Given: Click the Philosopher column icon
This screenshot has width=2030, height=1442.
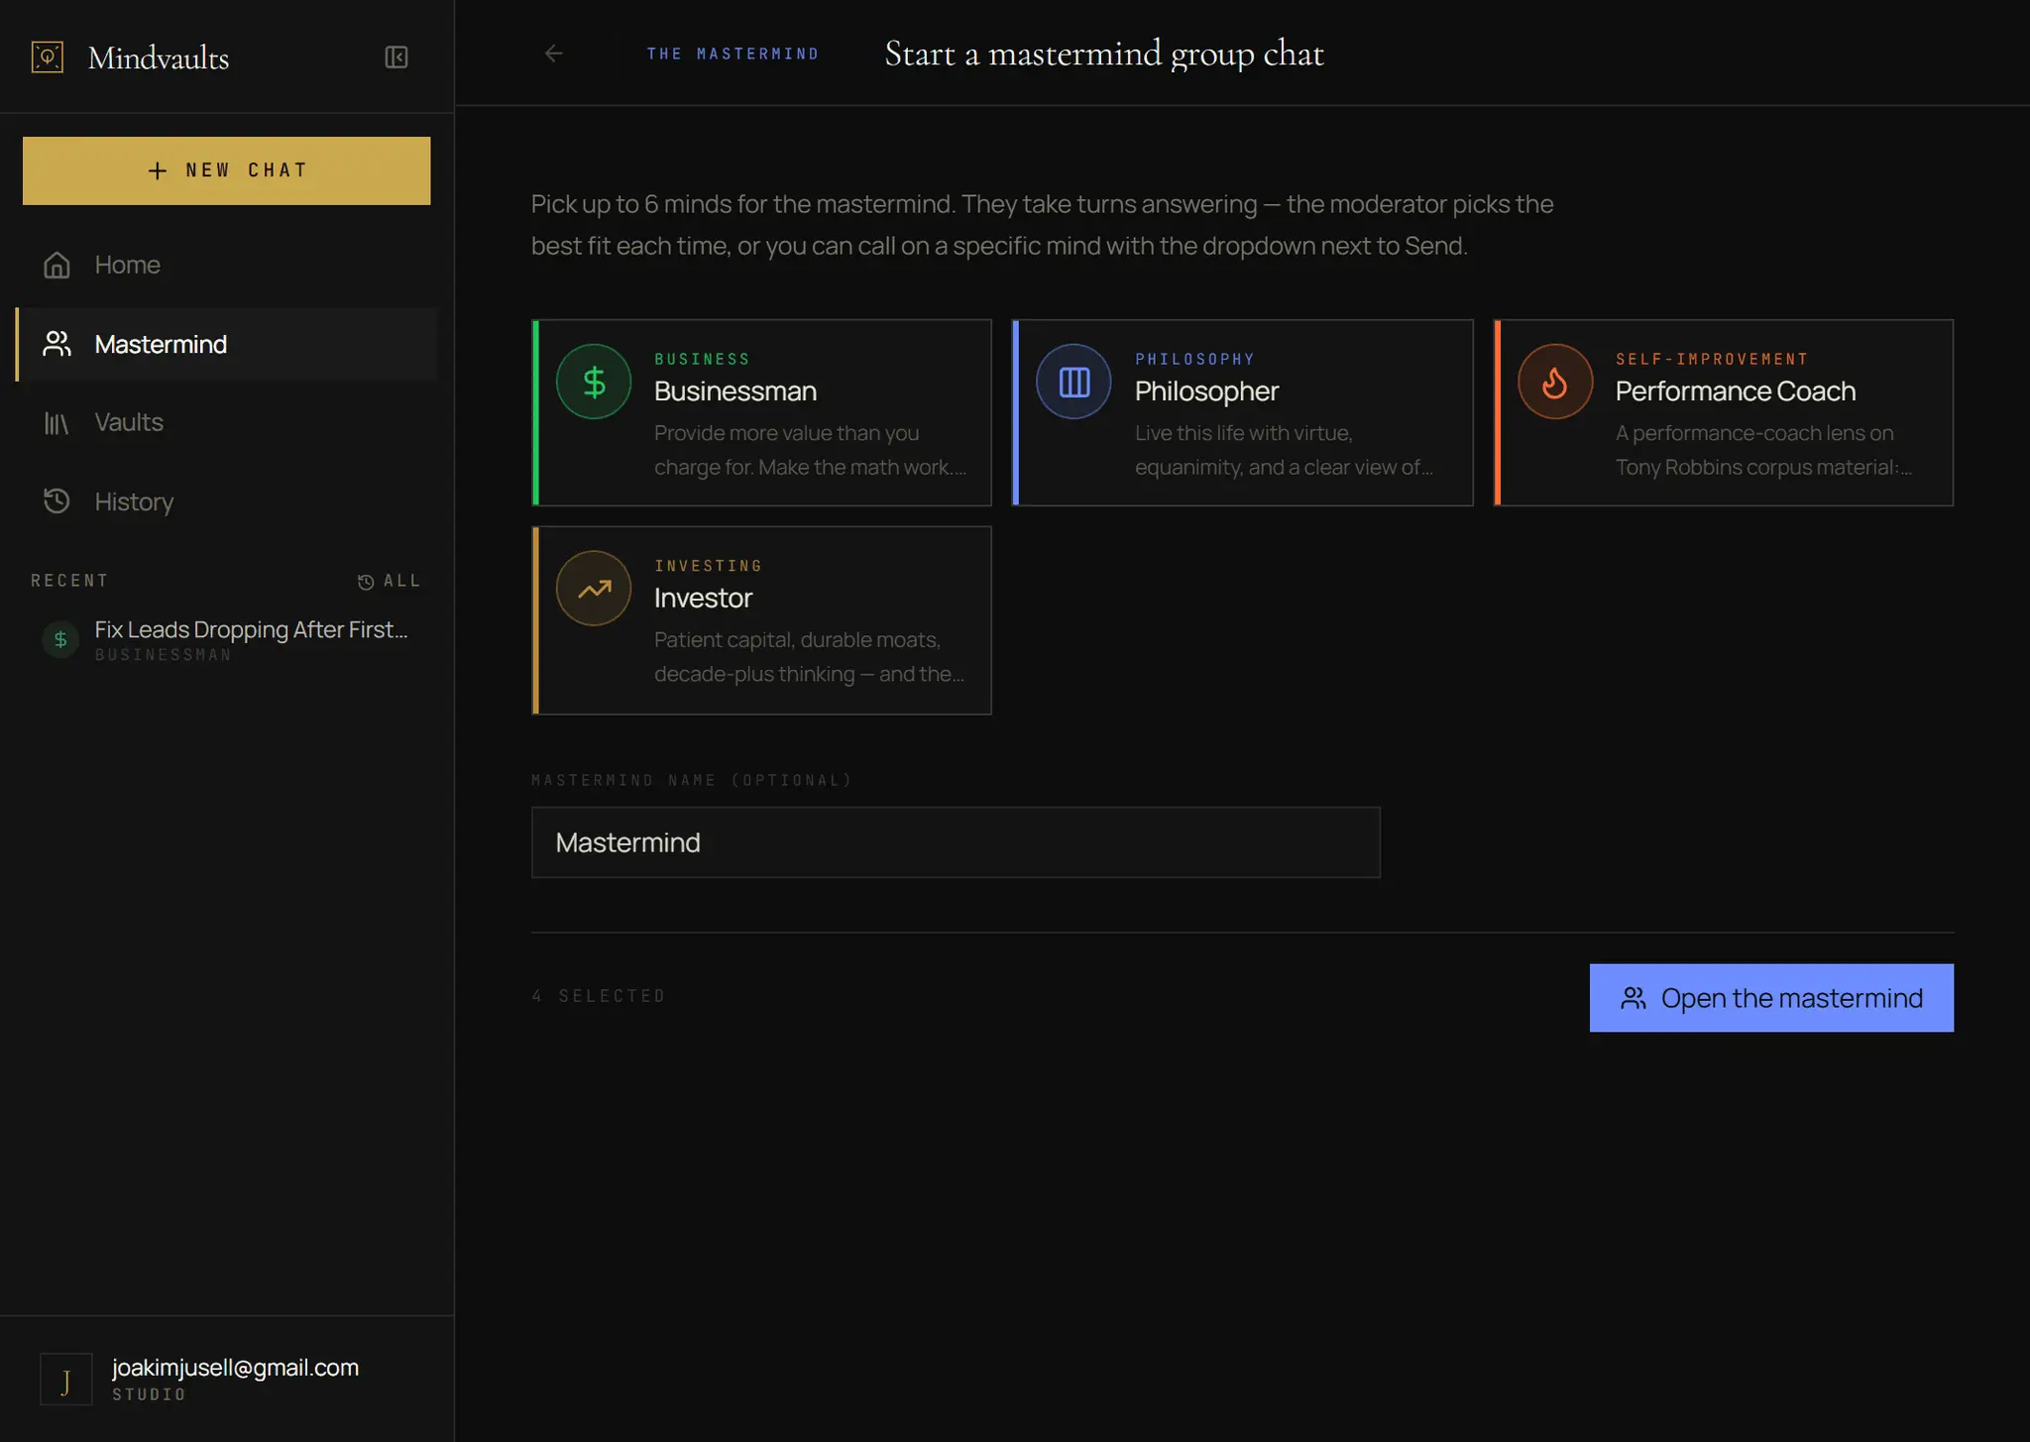Looking at the screenshot, I should (1074, 382).
